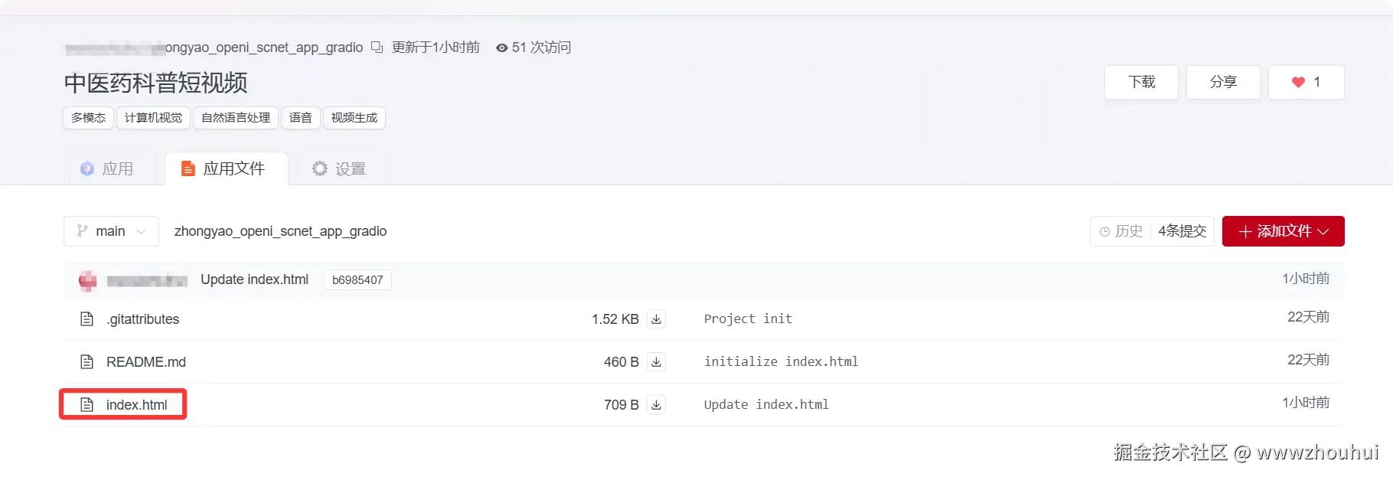Click the committer avatar icon
Viewport: 1393px width, 477px height.
tap(88, 280)
